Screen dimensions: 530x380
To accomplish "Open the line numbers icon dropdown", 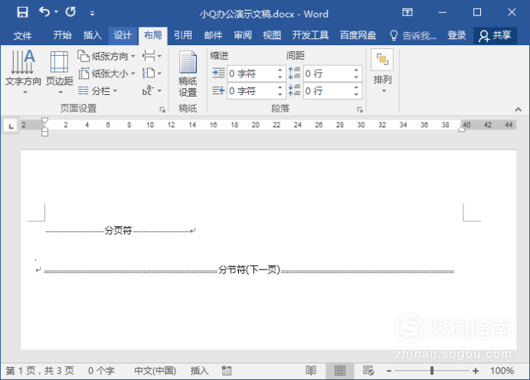I will tap(152, 74).
